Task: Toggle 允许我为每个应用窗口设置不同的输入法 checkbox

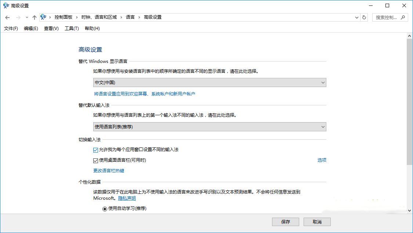Action: pyautogui.click(x=96, y=150)
